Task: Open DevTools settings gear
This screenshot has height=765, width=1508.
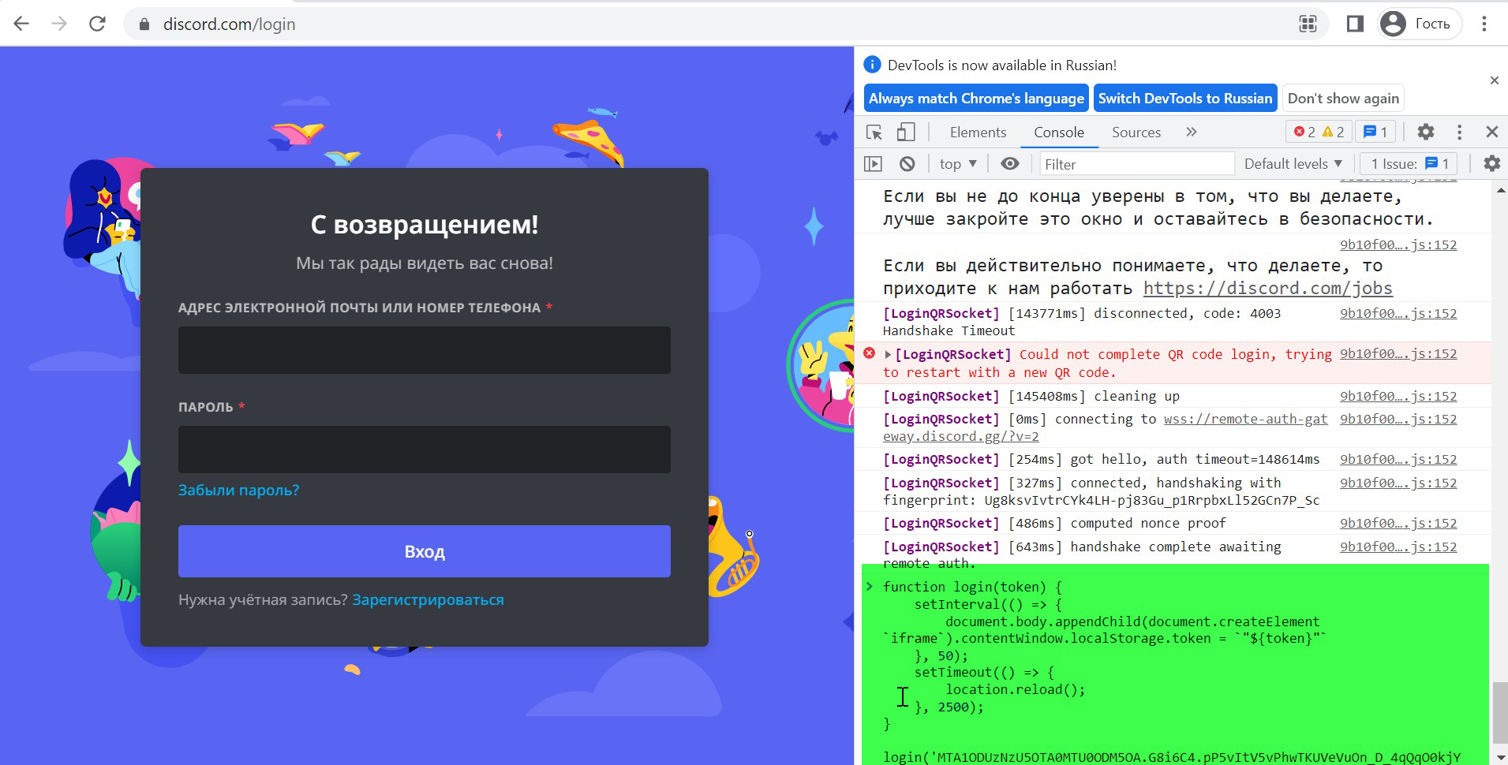Action: point(1426,132)
